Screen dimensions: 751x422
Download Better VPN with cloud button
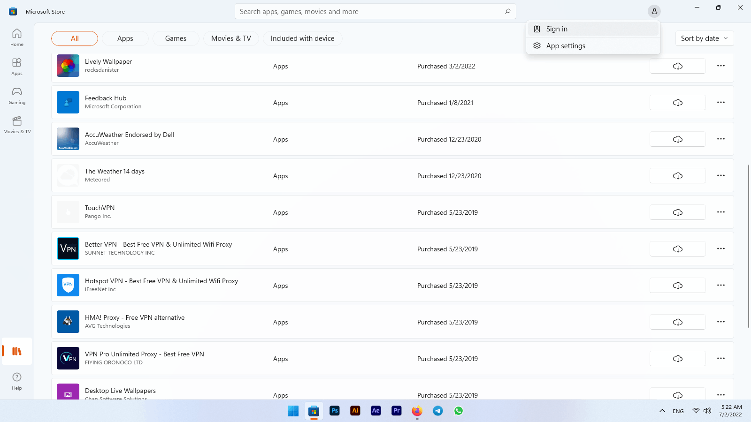tap(677, 249)
